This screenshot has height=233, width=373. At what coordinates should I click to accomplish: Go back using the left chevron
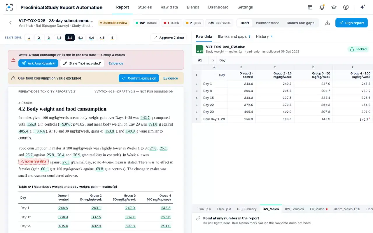click(x=10, y=23)
